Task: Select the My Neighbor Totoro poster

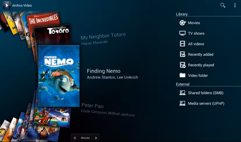Action: [x=53, y=35]
